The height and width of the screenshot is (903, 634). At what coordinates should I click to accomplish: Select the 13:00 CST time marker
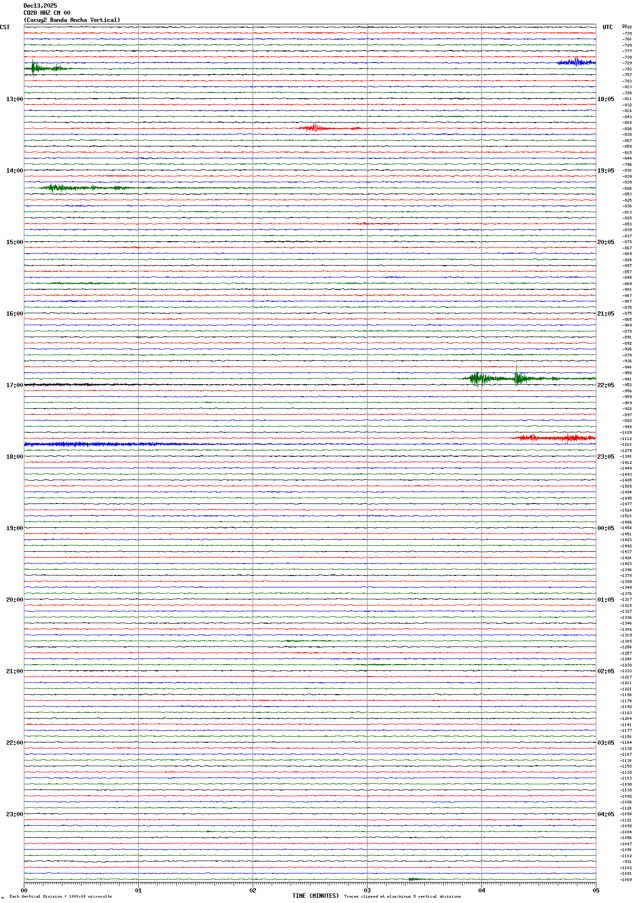tap(14, 99)
